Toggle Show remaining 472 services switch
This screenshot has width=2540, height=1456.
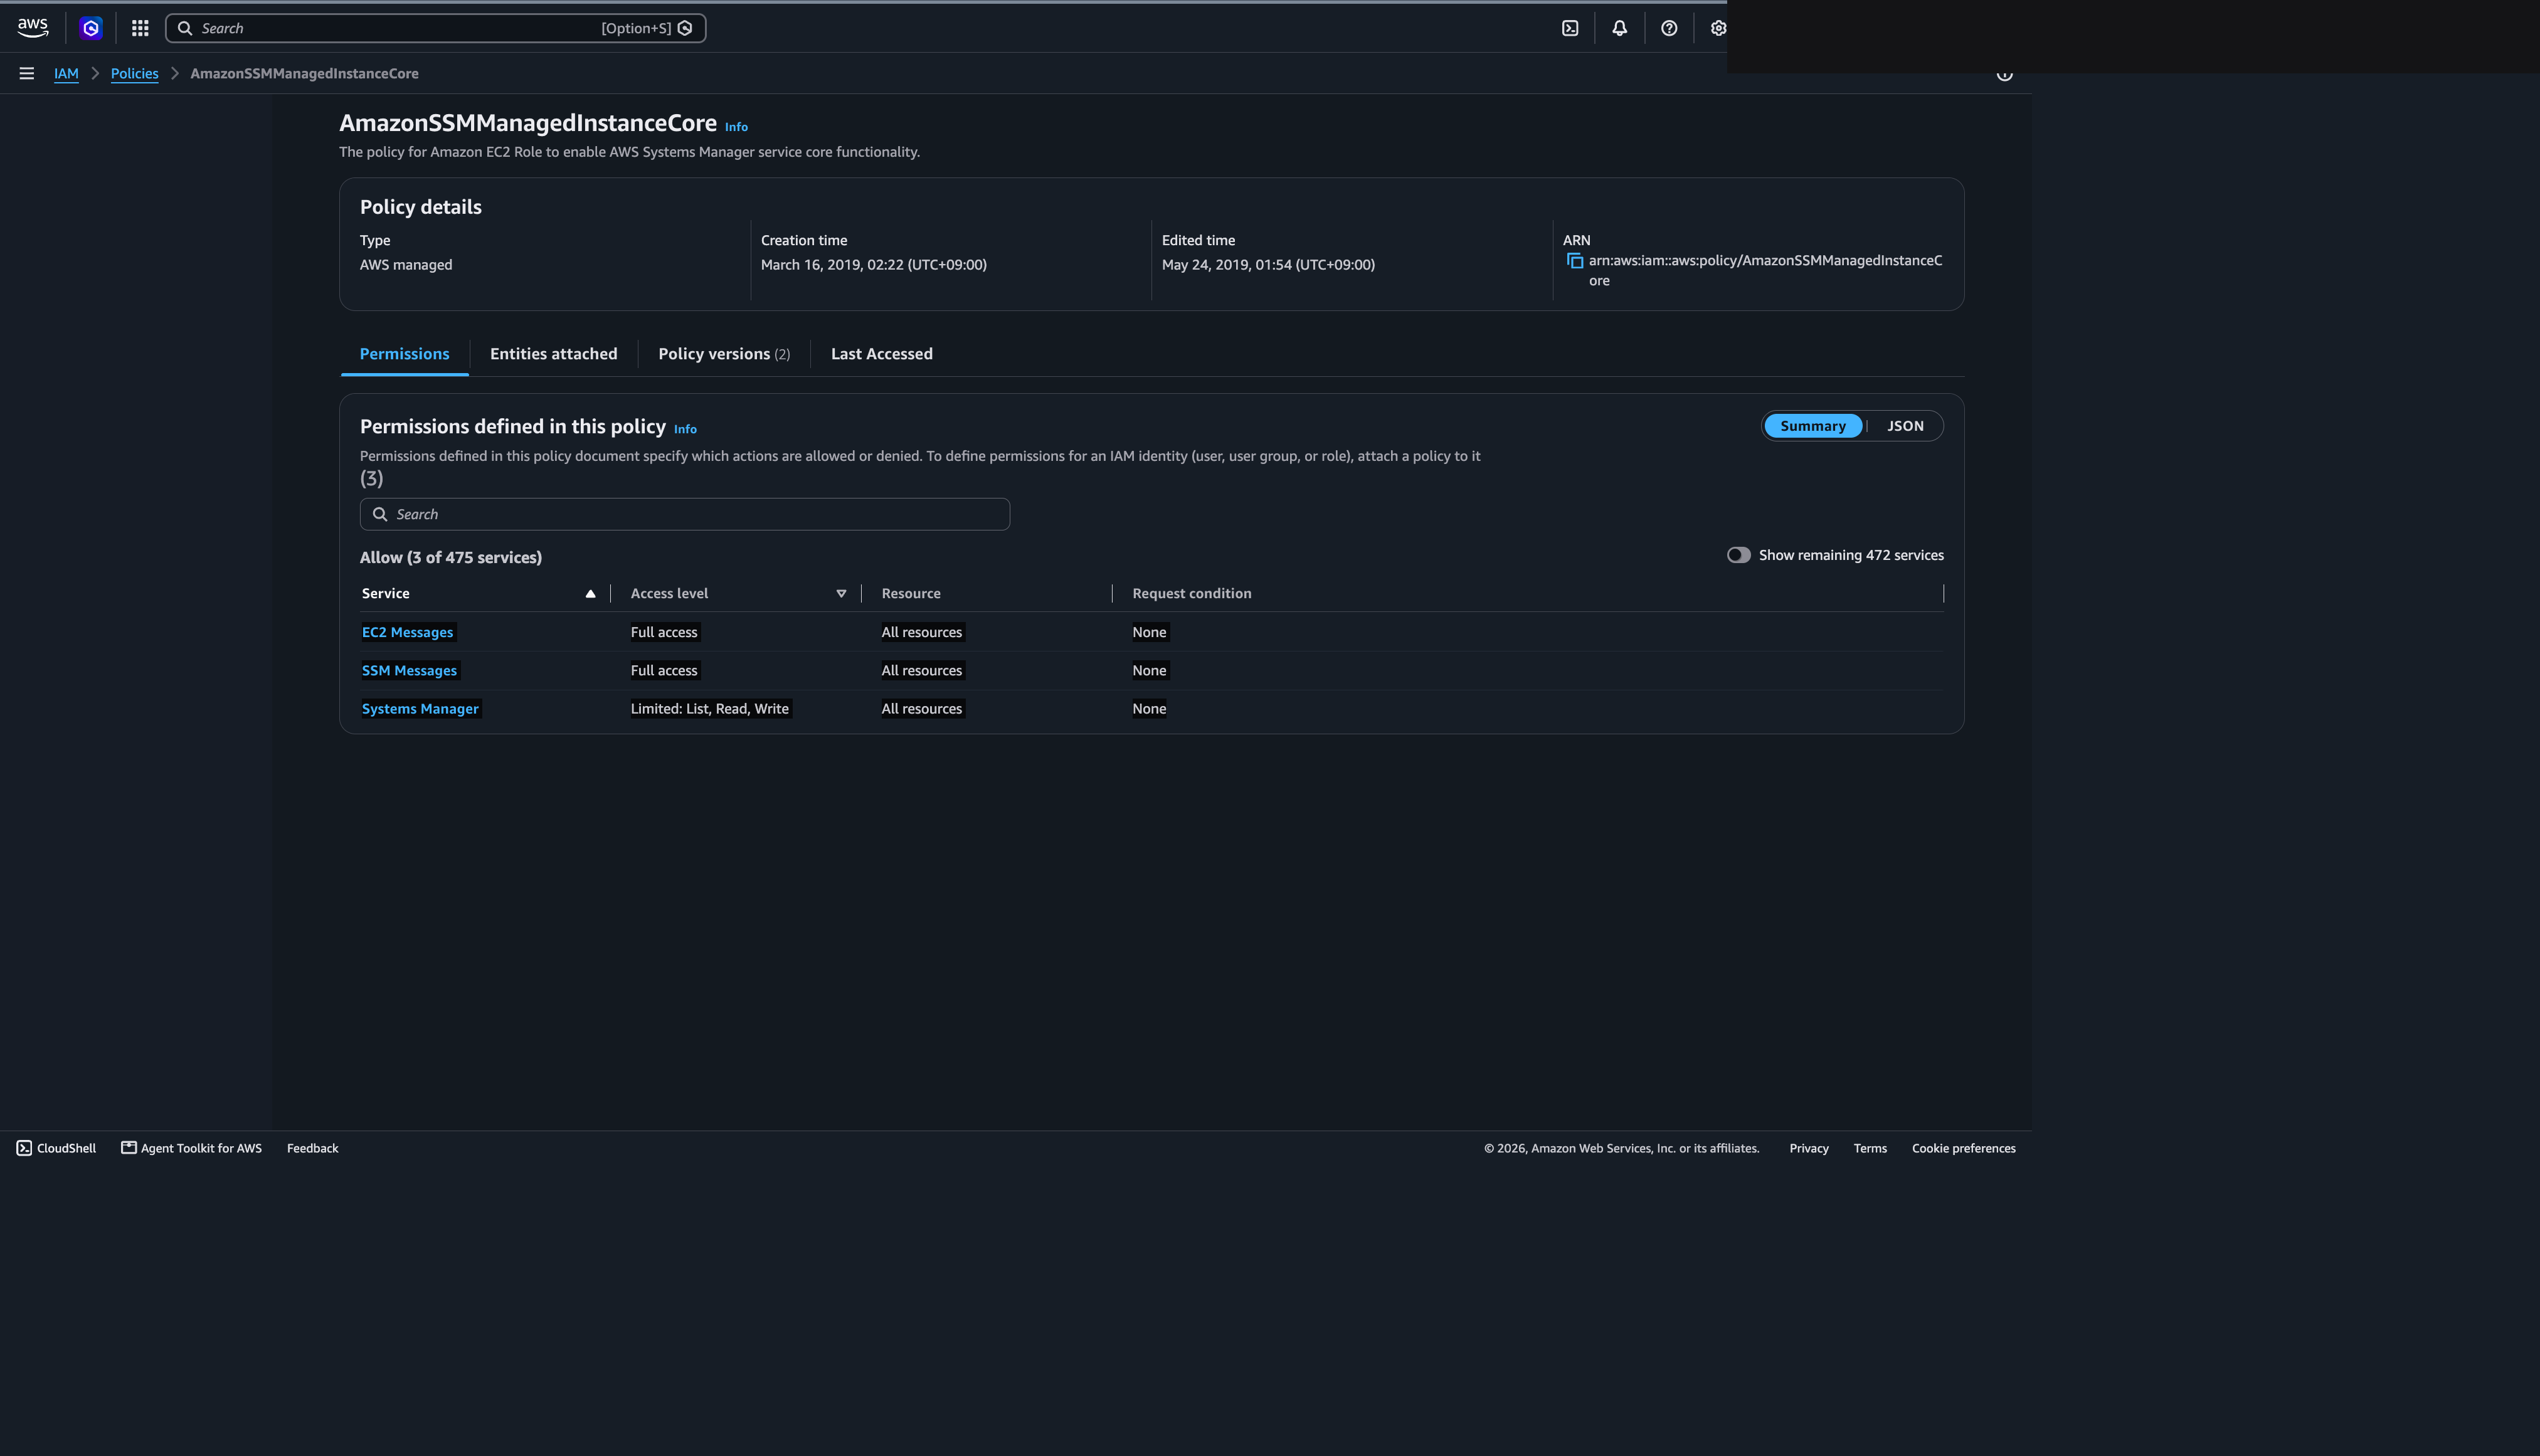tap(1738, 555)
